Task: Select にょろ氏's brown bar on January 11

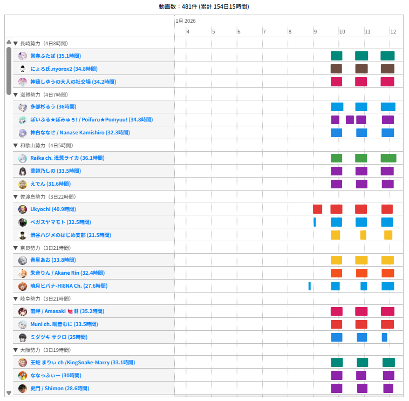Action: tap(362, 69)
